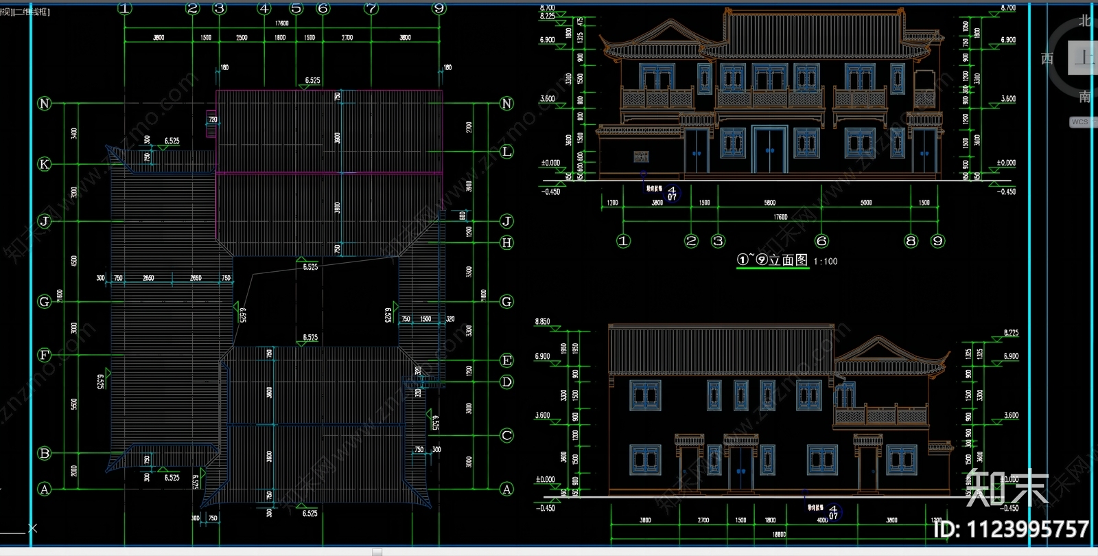Open the 二维线框 visual style control

[31, 12]
